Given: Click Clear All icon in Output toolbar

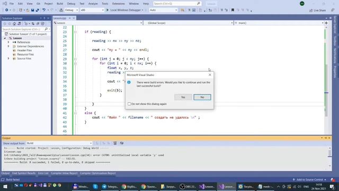Looking at the screenshot, I should click(115, 143).
